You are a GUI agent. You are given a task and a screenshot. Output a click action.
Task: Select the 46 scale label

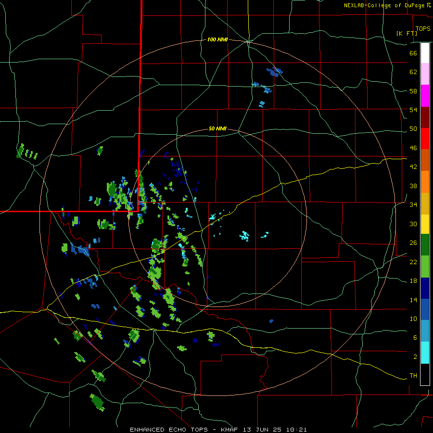coord(413,148)
